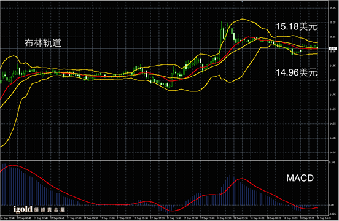Click the 14.96美元 support annotation
Viewport: 339px width, 221px height.
297,72
